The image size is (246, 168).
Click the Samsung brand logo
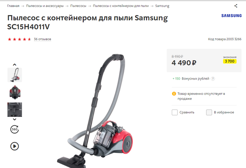click(231, 16)
